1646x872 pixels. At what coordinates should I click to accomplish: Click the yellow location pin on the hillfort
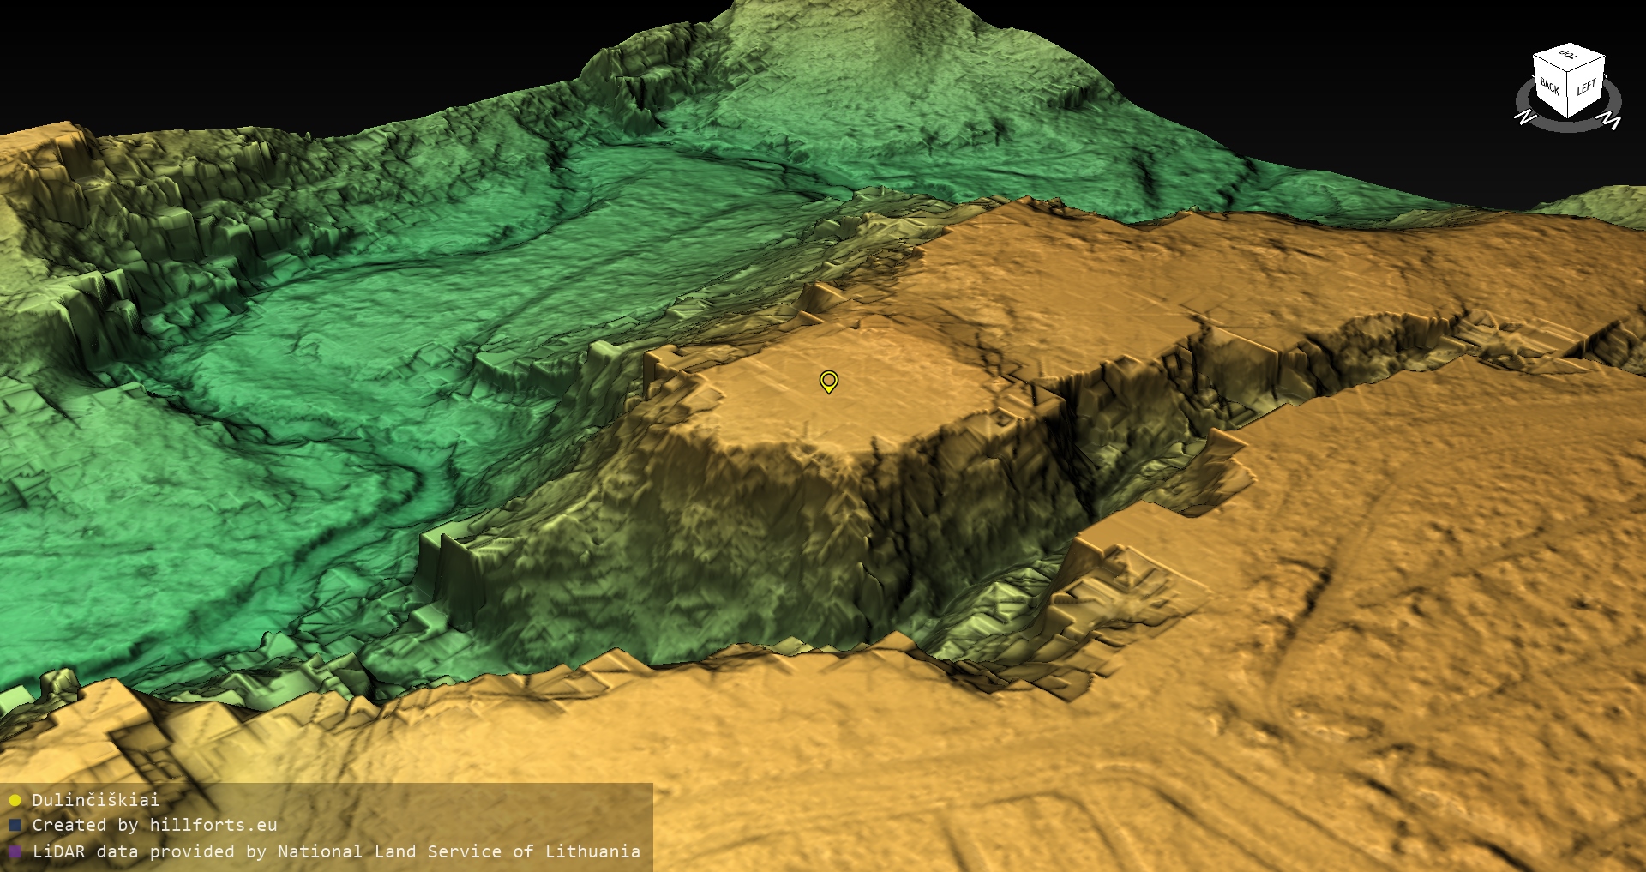coord(828,381)
